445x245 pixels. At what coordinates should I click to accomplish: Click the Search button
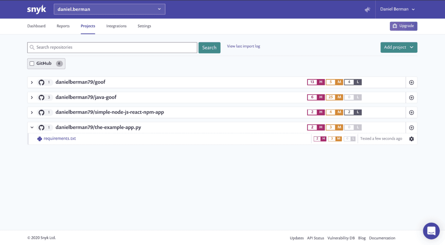[x=210, y=48]
